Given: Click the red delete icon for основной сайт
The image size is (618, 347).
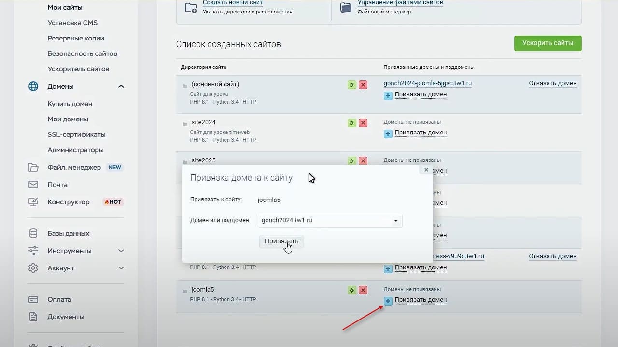Looking at the screenshot, I should click(363, 85).
